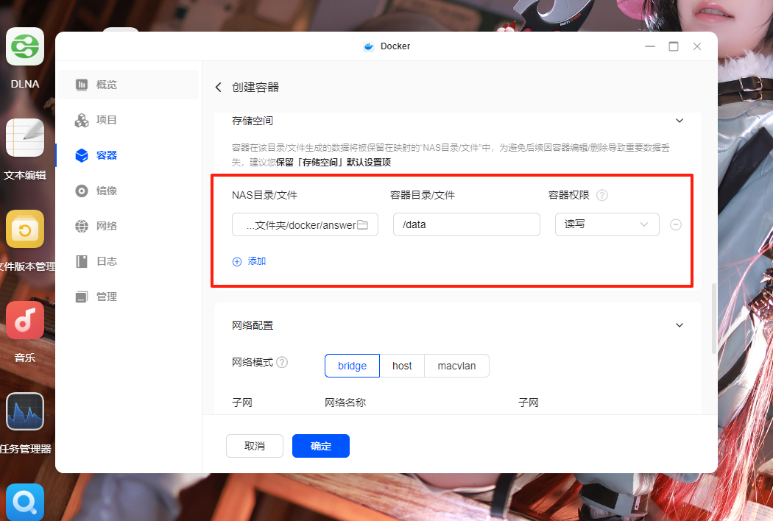
Task: Launch the 文本编辑 text editor icon
Action: tap(24, 138)
